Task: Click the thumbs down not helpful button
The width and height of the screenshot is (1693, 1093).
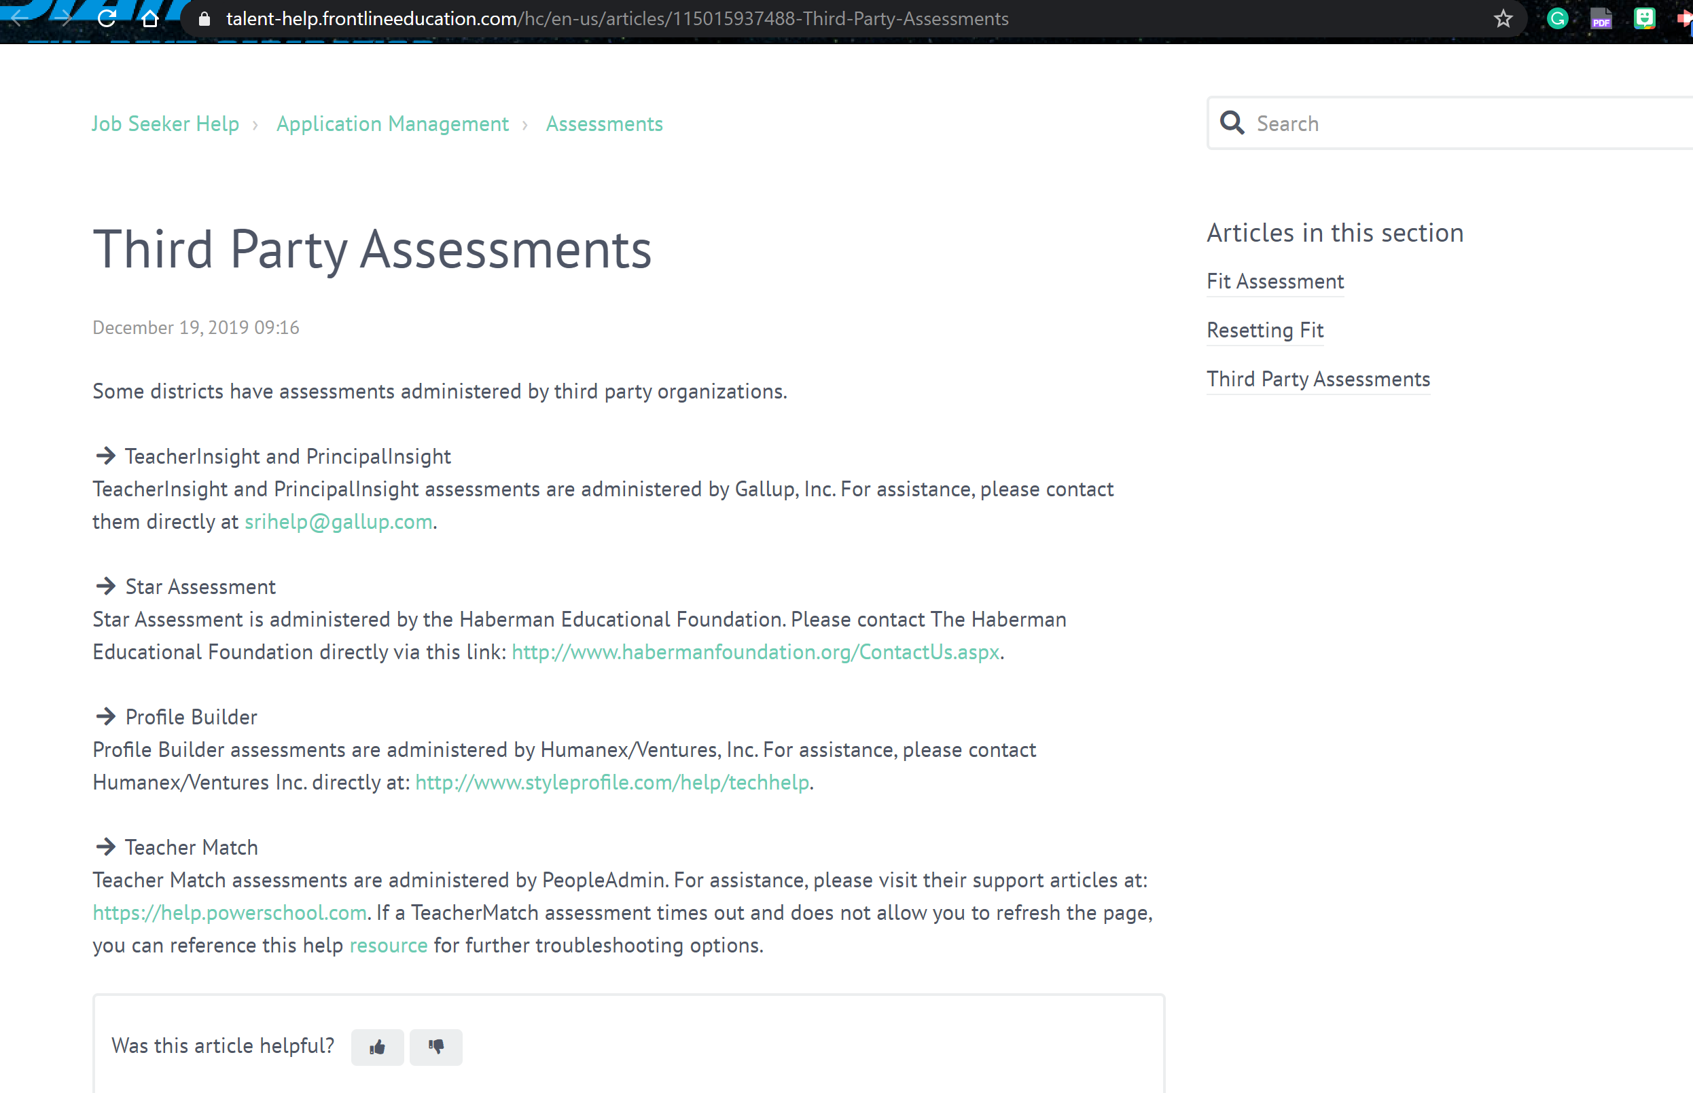Action: click(x=436, y=1047)
